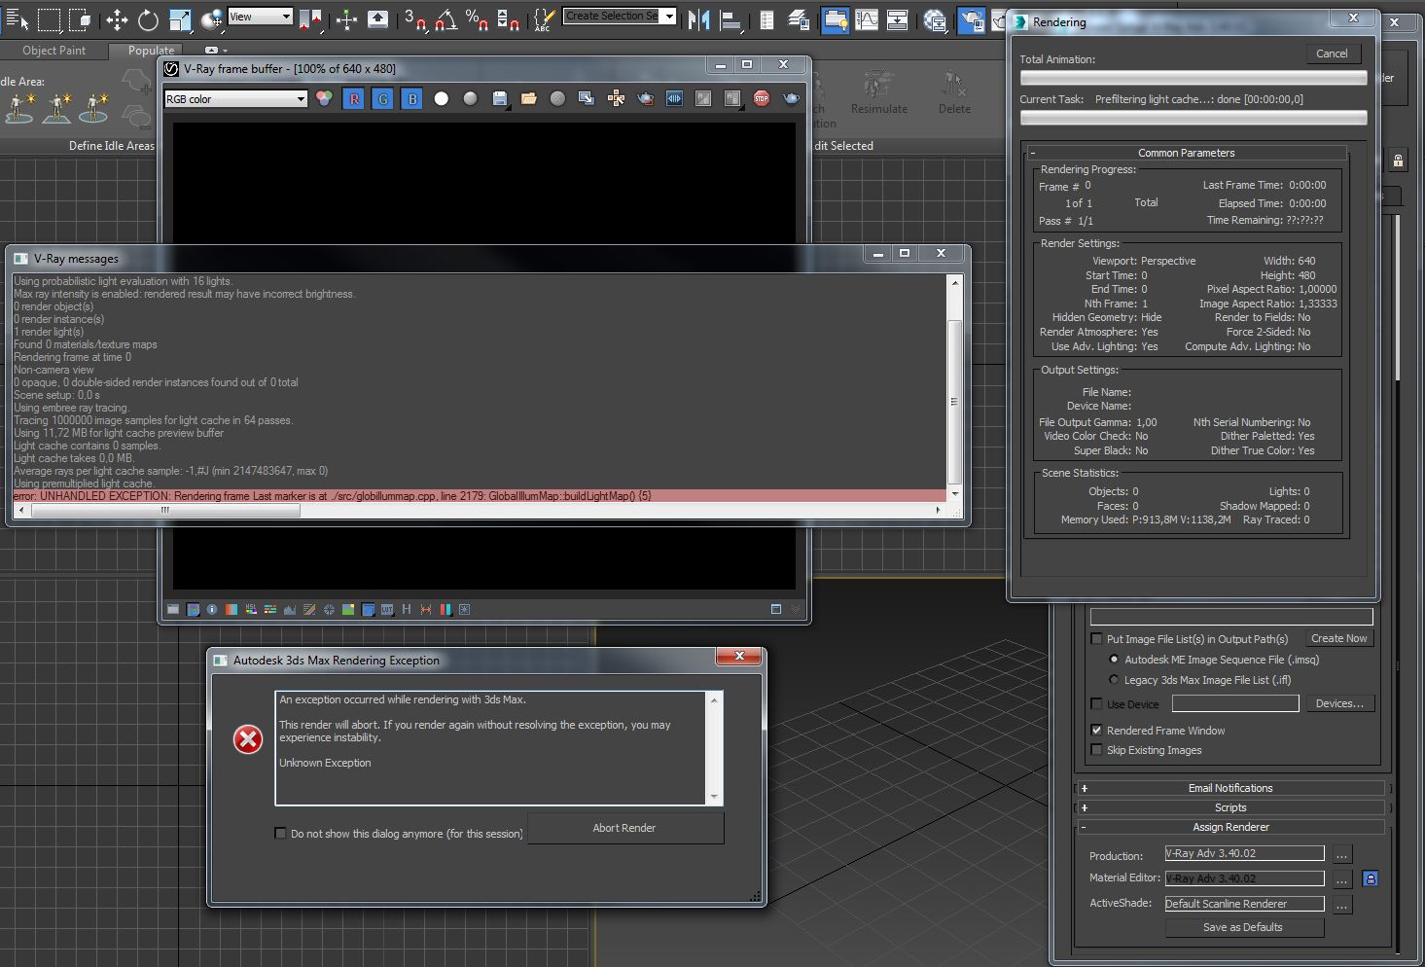
Task: Open the Populate ribbon tab
Action: point(152,51)
